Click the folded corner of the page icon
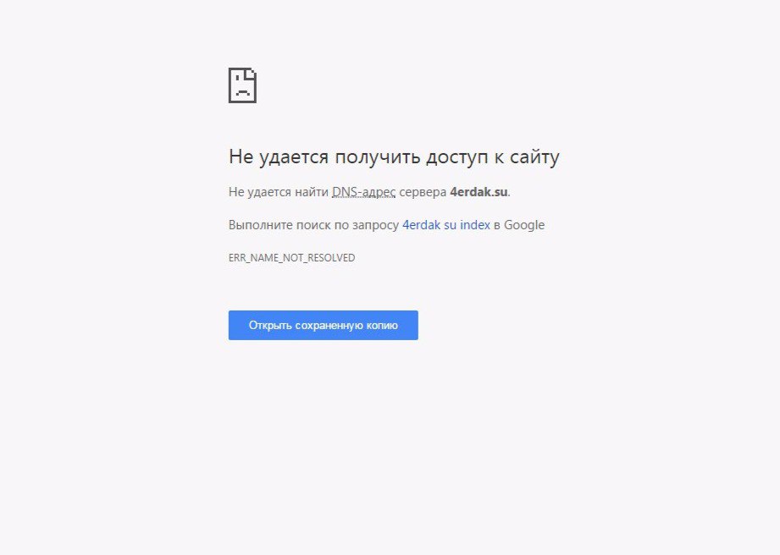 tap(252, 73)
